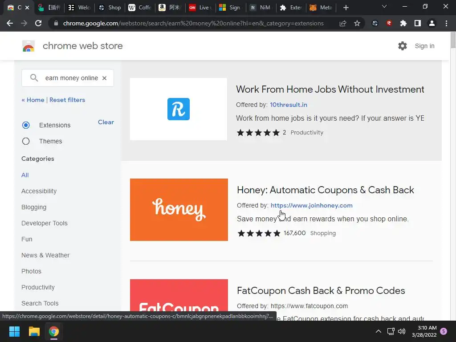Viewport: 456px width, 342px height.
Task: Open Honey Automatic Coupons extension title
Action: click(326, 190)
